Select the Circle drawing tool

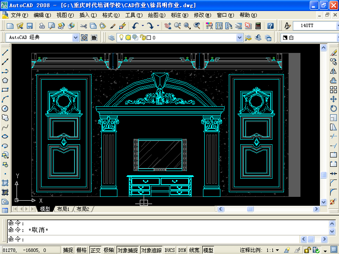[6, 108]
